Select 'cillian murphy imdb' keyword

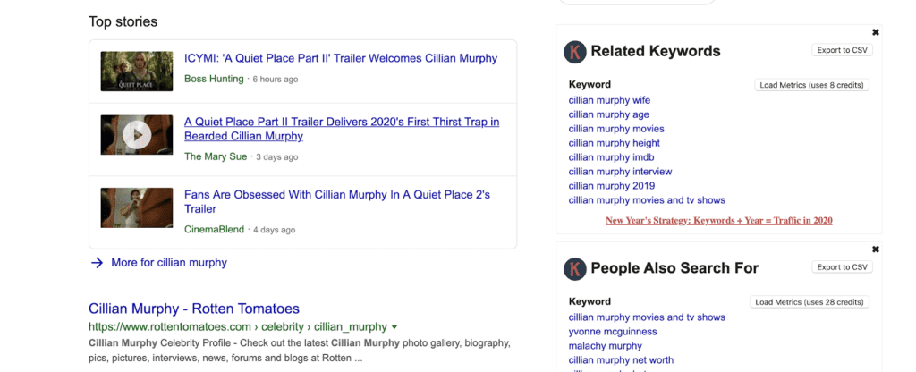(610, 157)
